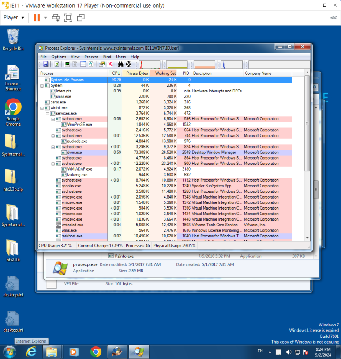Viewport: 341px width, 359px height.
Task: Select the hfs2.3b folder on the desktop
Action: [13, 251]
